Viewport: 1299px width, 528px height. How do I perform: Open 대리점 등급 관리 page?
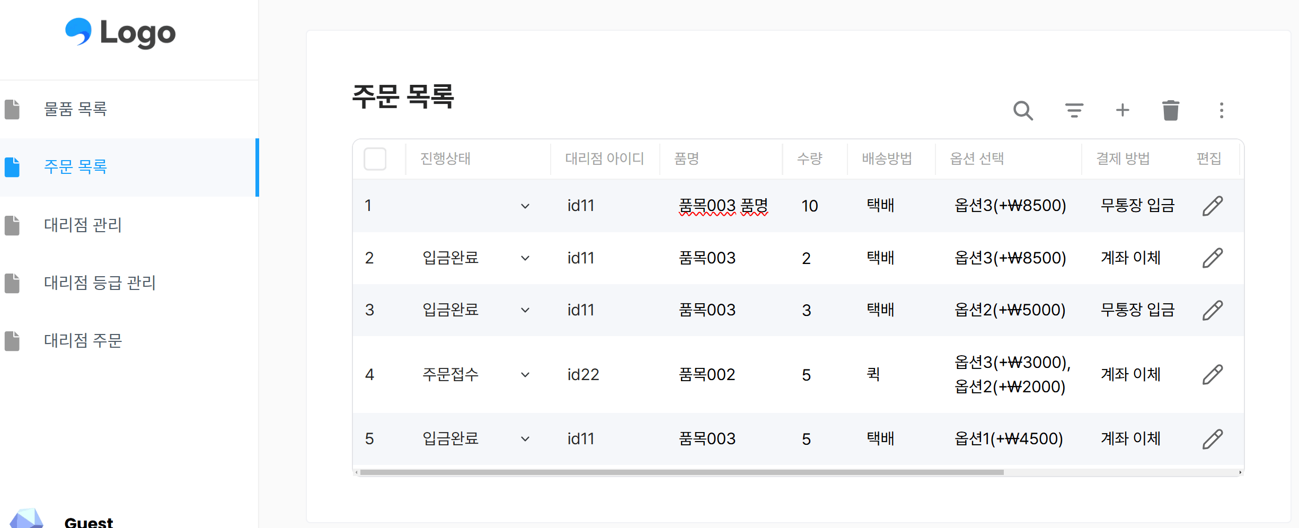[x=100, y=284]
